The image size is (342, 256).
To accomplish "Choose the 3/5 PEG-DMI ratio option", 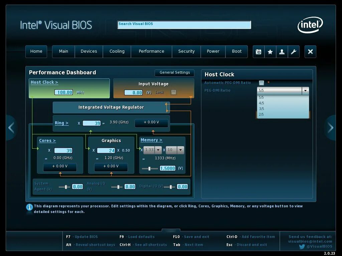I will 283,109.
